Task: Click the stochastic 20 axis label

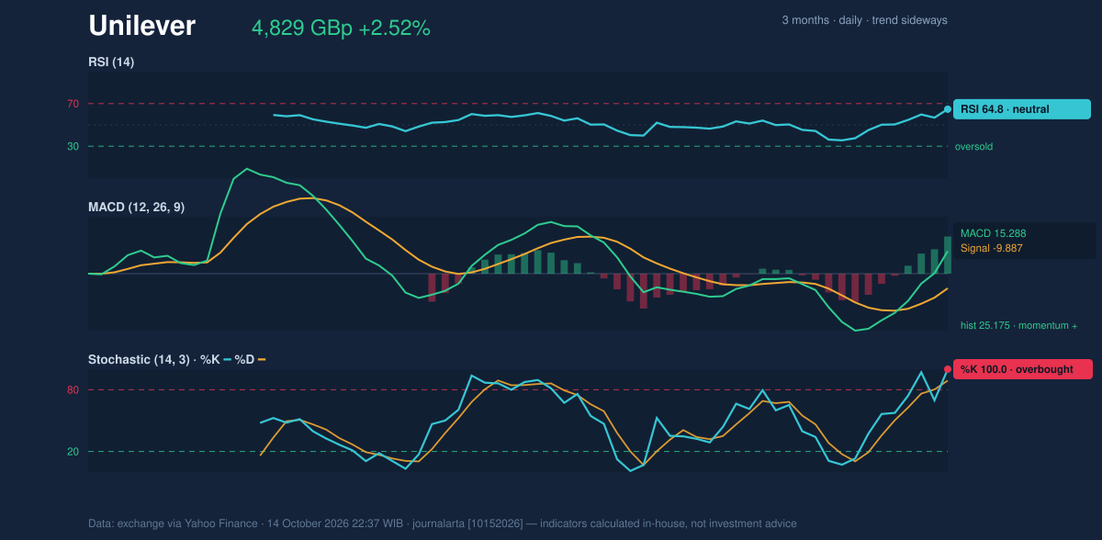Action: click(73, 452)
